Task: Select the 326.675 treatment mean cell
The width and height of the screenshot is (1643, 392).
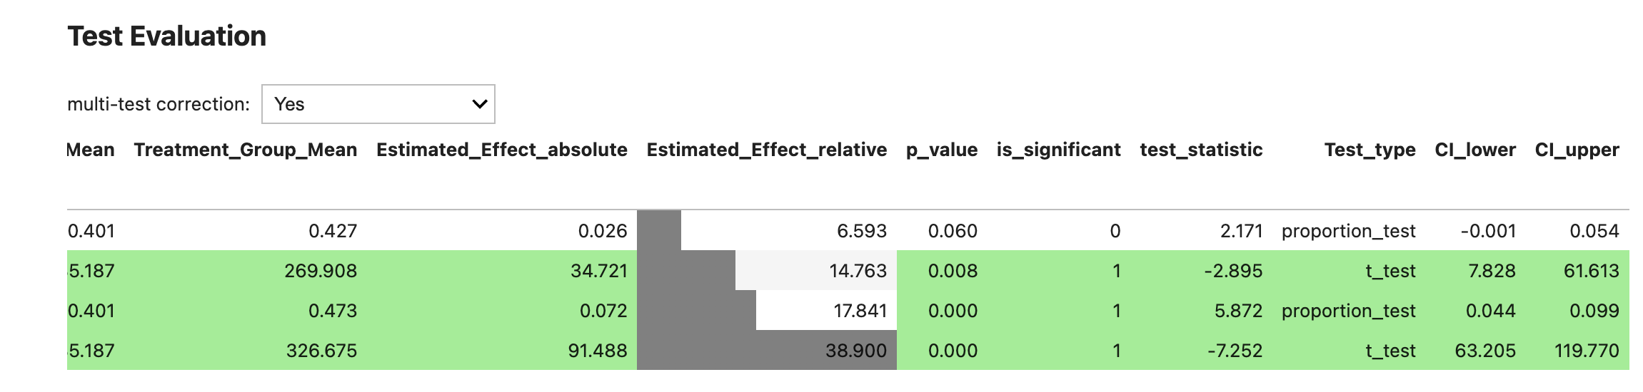Action: [321, 351]
